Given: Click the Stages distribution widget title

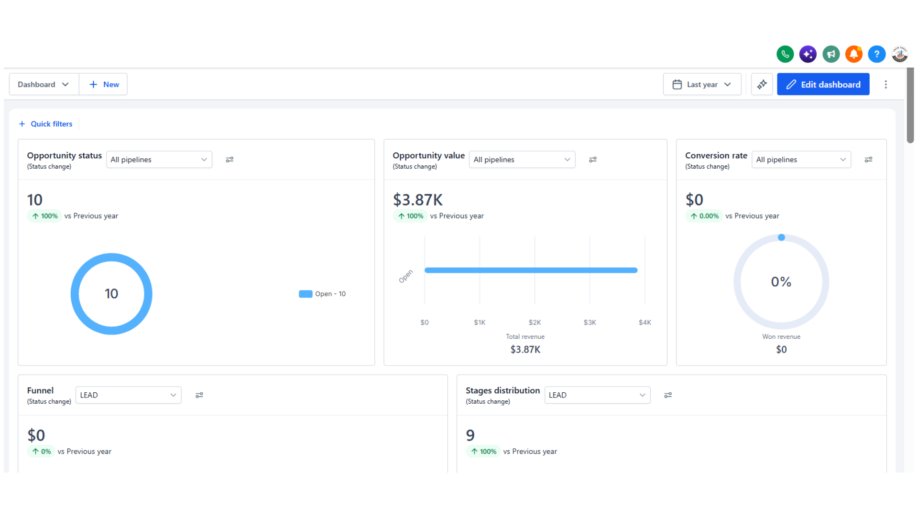Looking at the screenshot, I should point(503,390).
